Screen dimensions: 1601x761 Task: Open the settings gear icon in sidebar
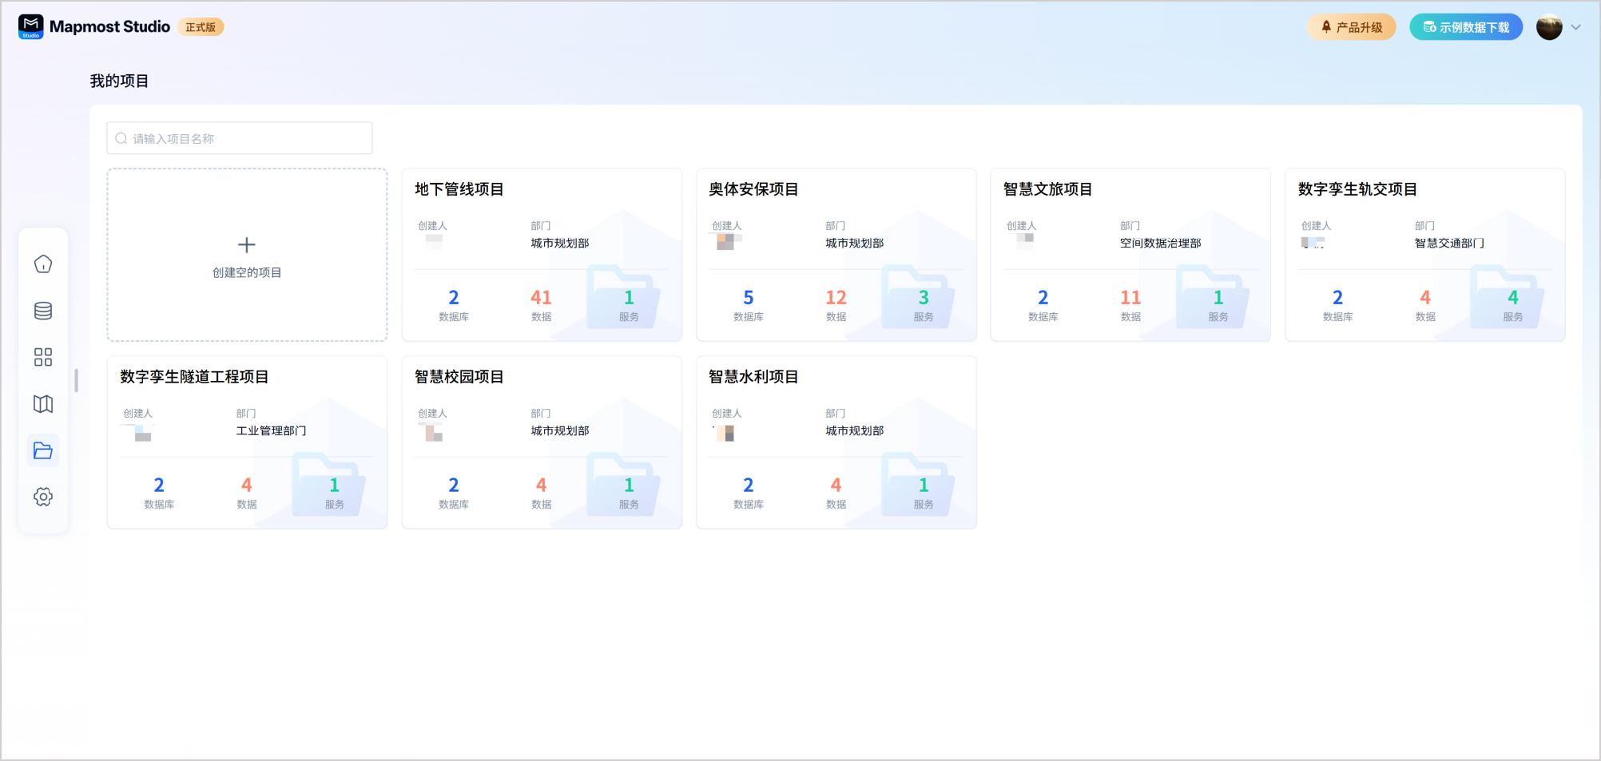coord(43,497)
